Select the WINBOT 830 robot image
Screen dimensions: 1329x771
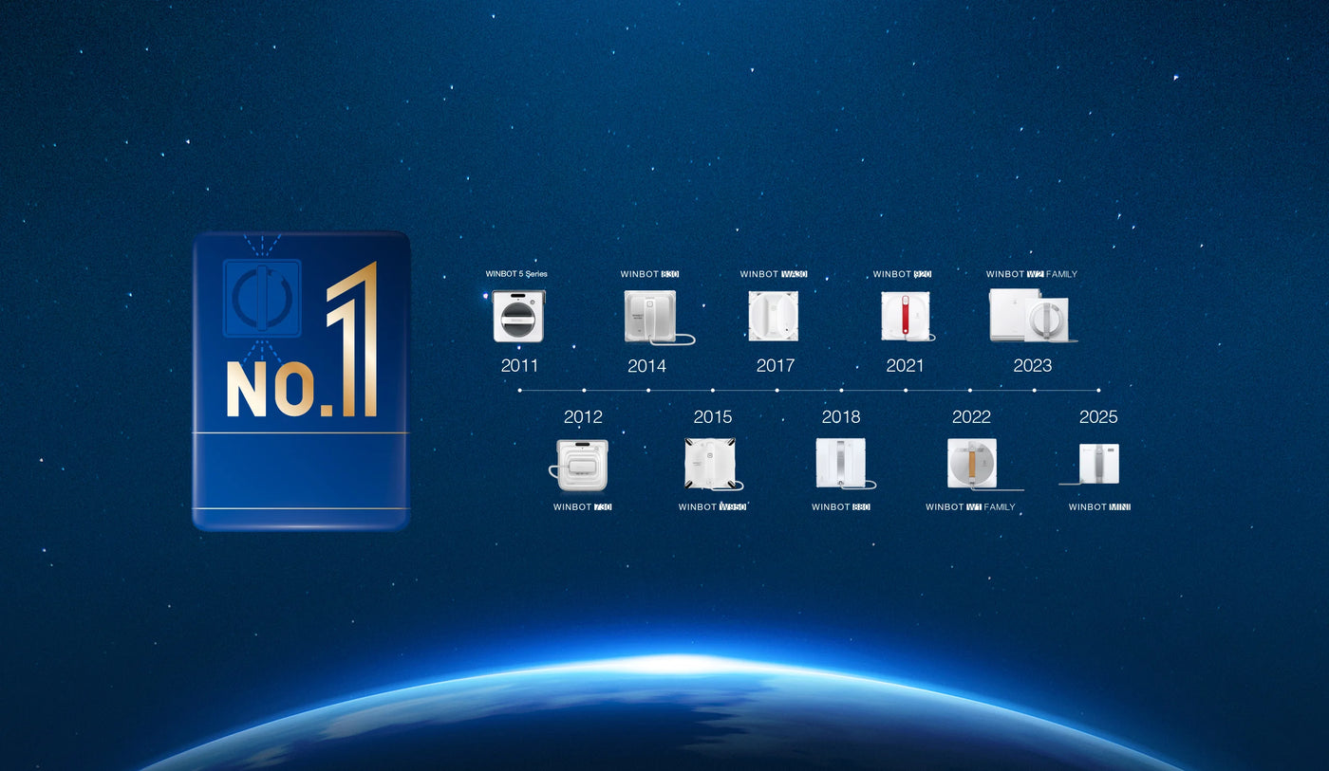tap(651, 317)
